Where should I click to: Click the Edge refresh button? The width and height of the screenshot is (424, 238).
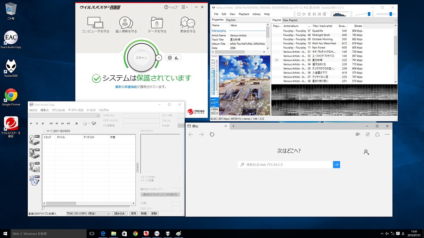point(212,135)
